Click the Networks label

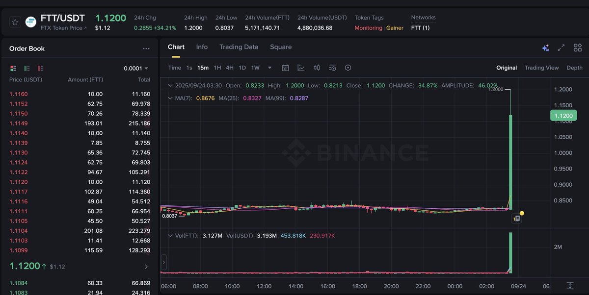tap(423, 18)
